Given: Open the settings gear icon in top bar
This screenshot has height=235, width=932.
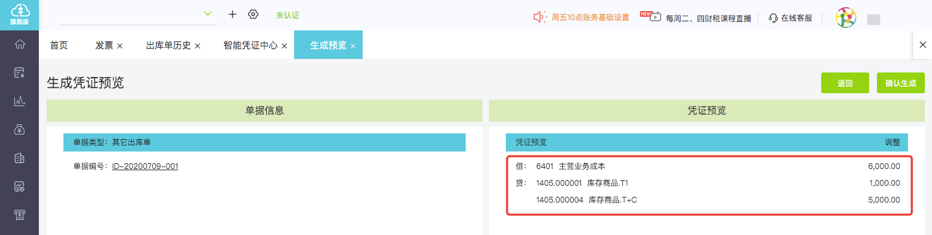Looking at the screenshot, I should (x=253, y=14).
